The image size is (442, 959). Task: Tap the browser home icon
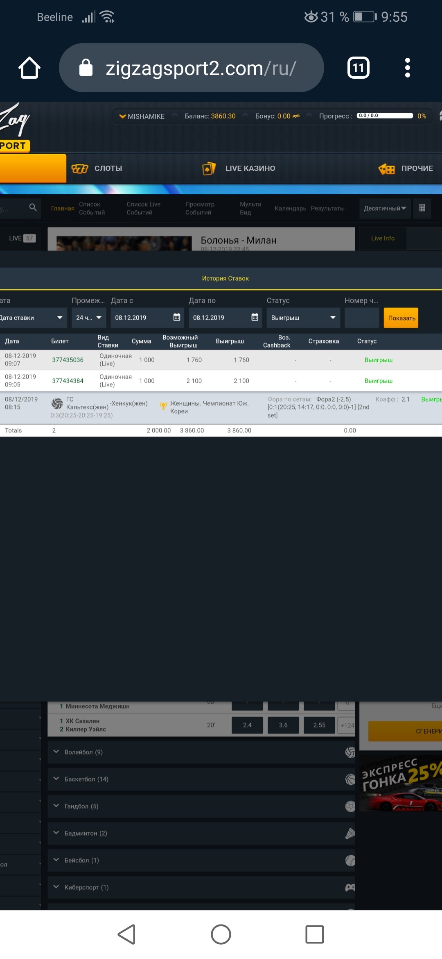(29, 68)
